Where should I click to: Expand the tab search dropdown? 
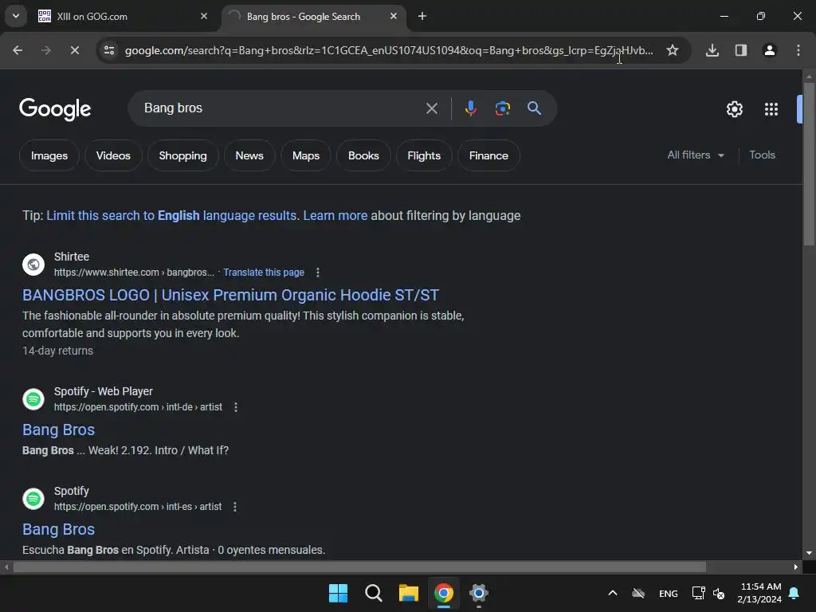coord(16,17)
